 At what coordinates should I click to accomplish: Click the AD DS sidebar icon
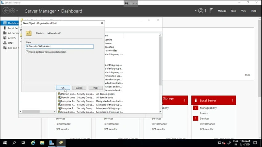tap(5, 38)
